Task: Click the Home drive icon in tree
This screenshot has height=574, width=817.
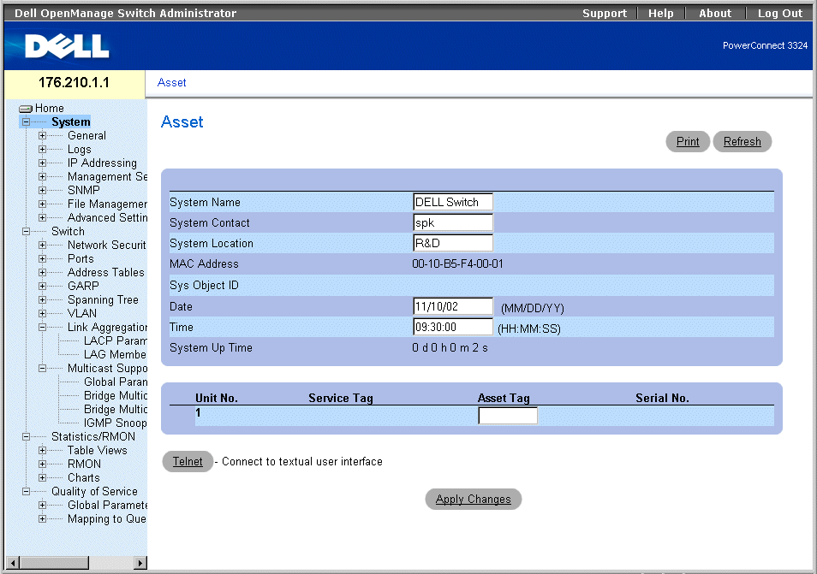Action: [26, 109]
